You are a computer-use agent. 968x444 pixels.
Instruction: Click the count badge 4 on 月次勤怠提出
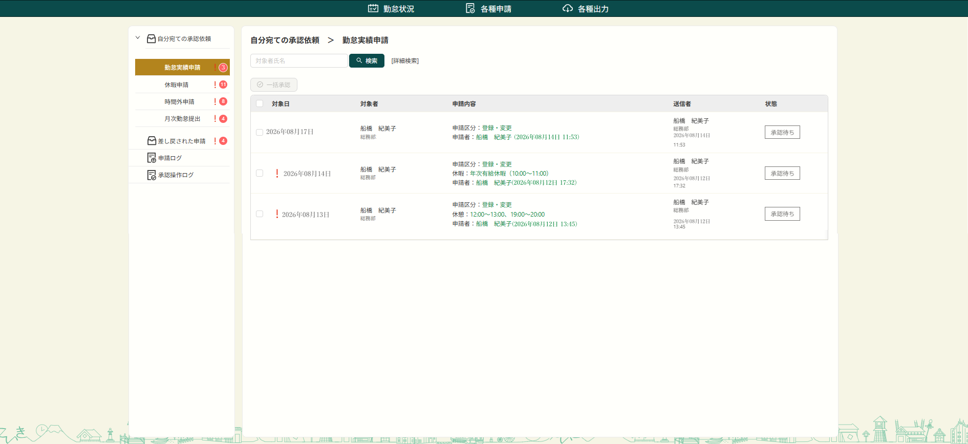click(x=223, y=118)
